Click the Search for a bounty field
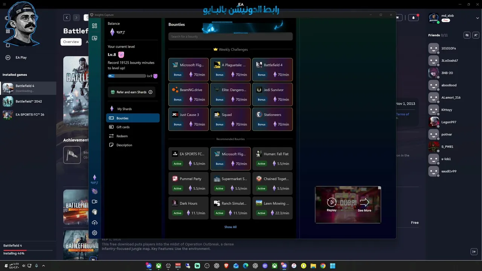Viewport: 482px width, 271px height. [x=230, y=37]
